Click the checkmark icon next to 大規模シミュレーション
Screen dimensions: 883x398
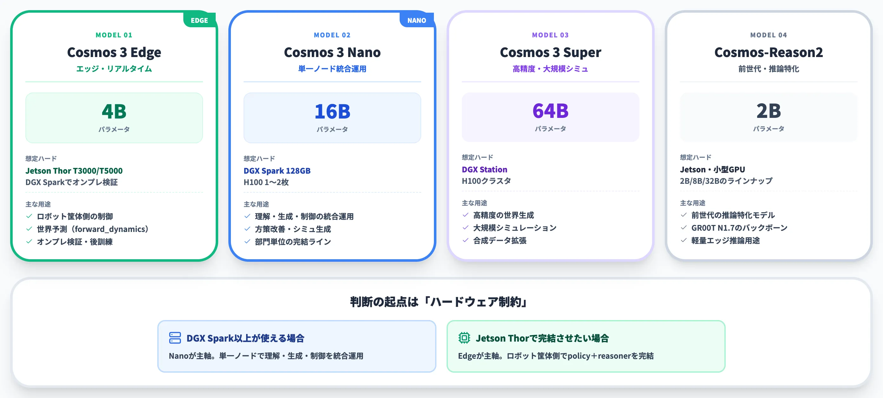(x=465, y=228)
